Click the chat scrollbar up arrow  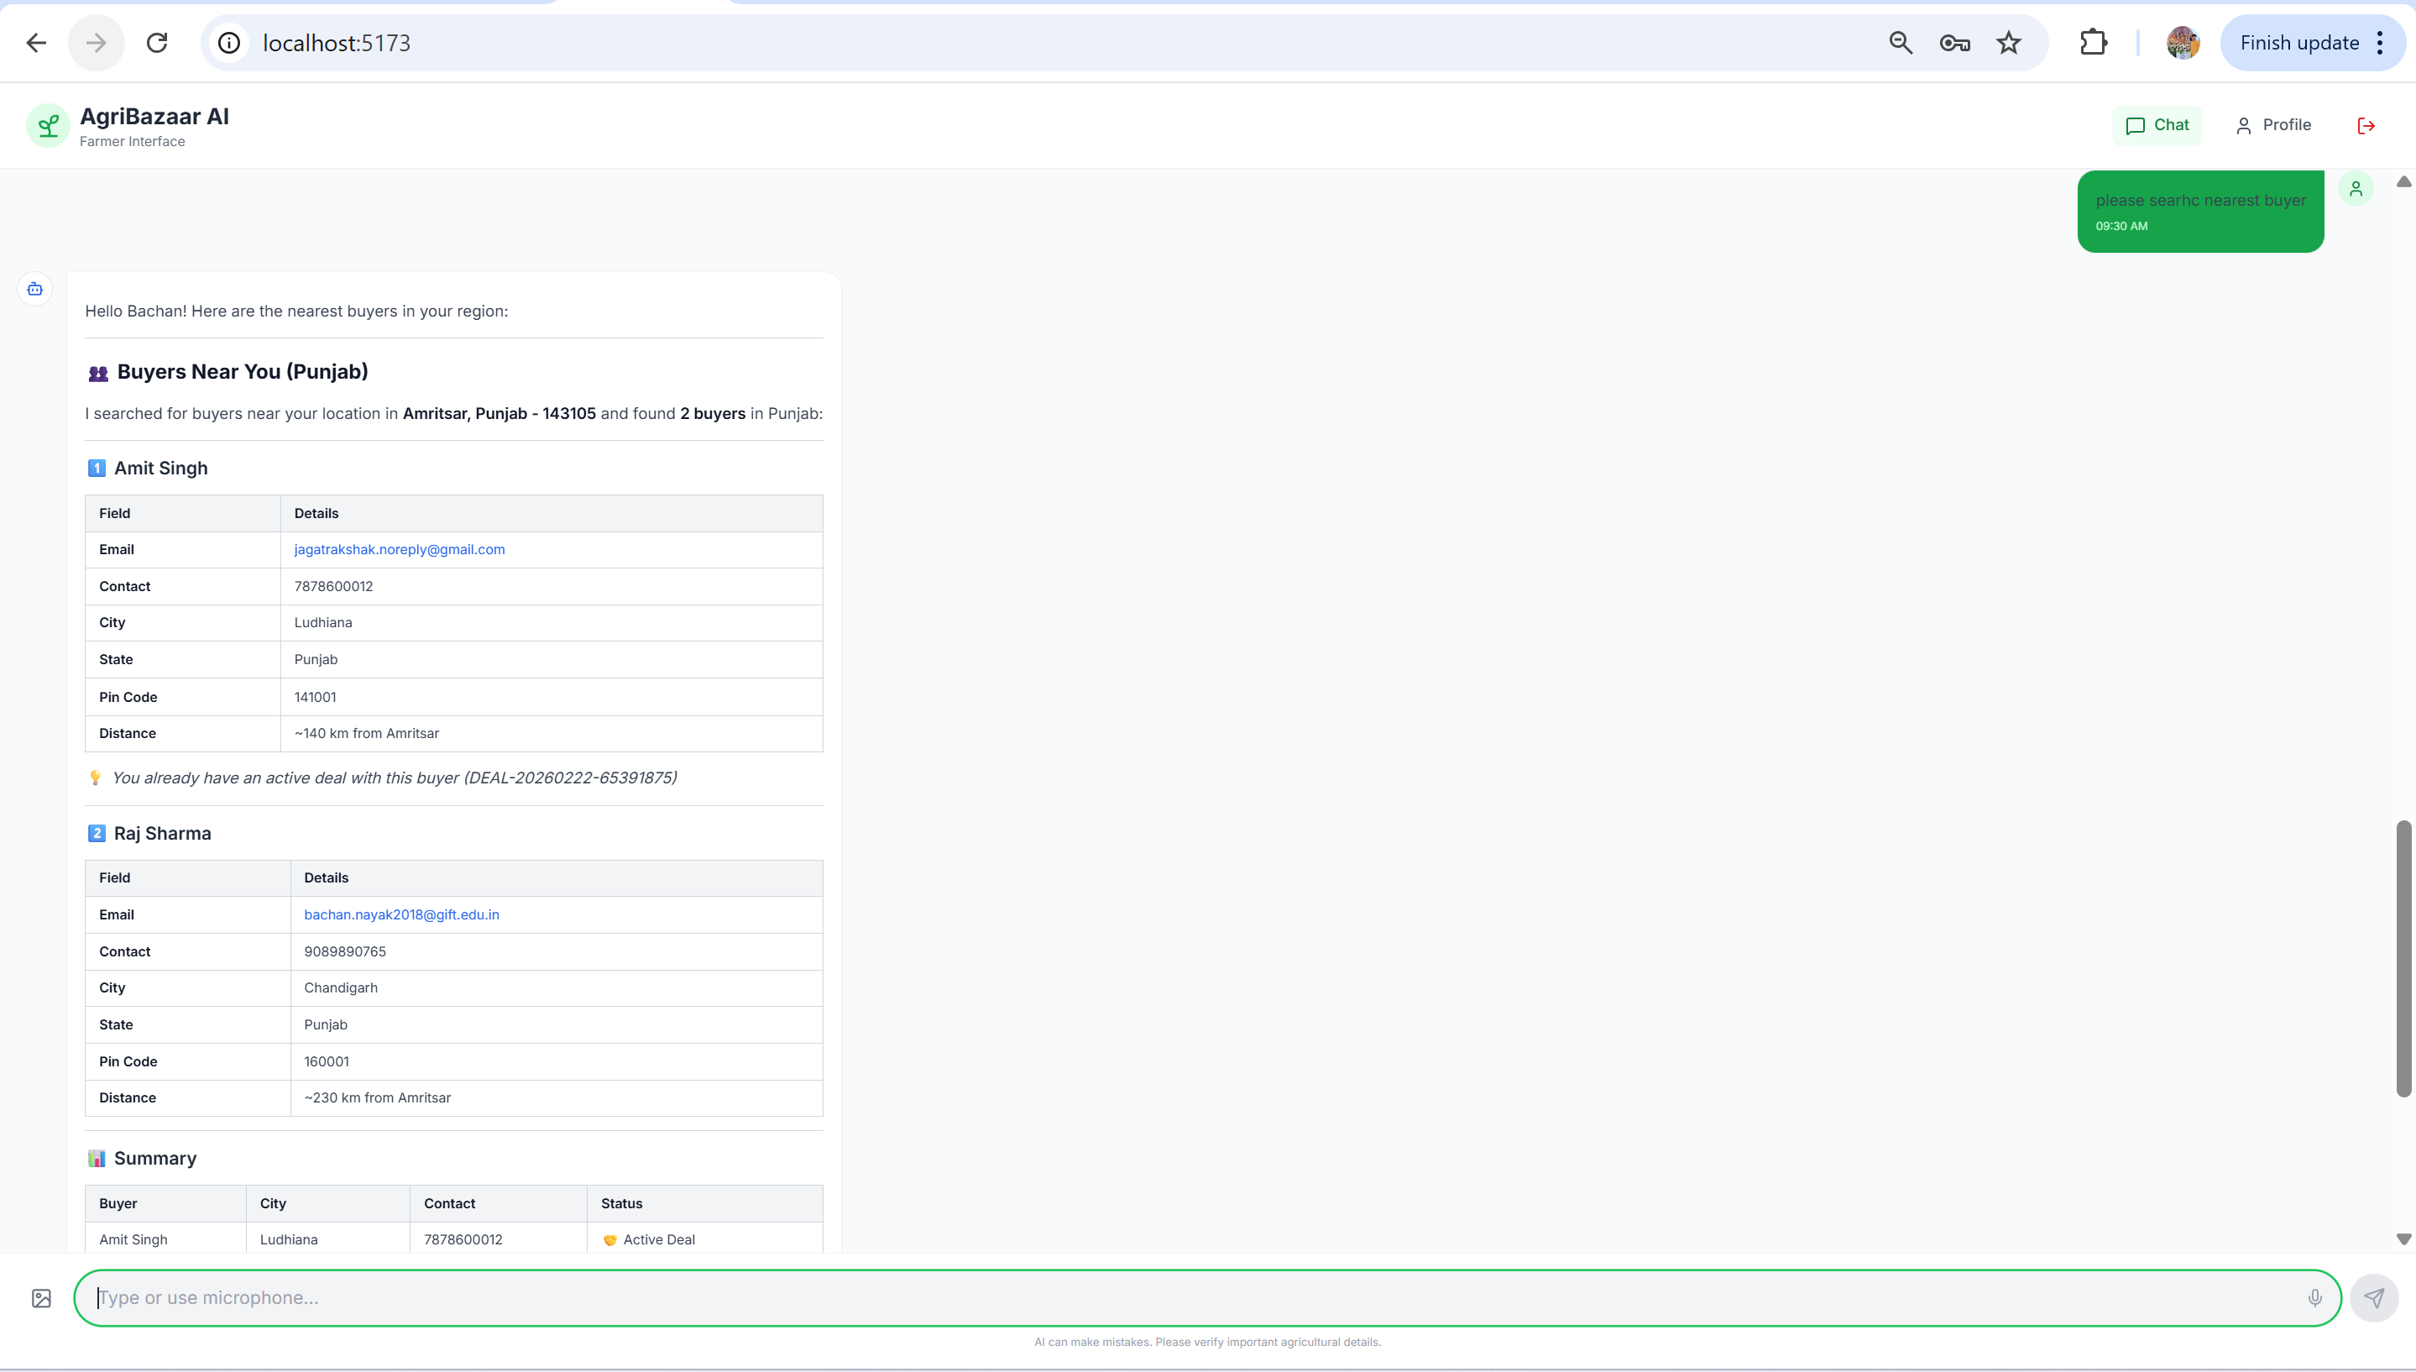(x=2403, y=182)
